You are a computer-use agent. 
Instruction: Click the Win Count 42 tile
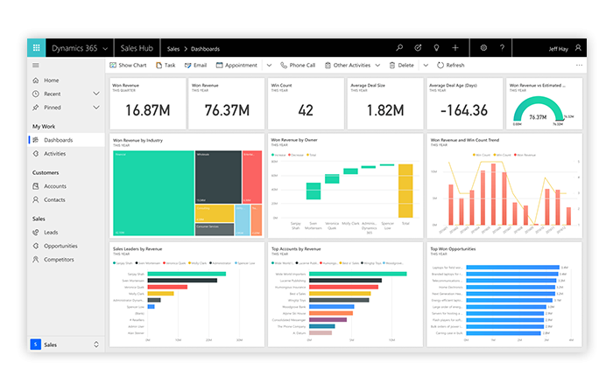[x=306, y=103]
